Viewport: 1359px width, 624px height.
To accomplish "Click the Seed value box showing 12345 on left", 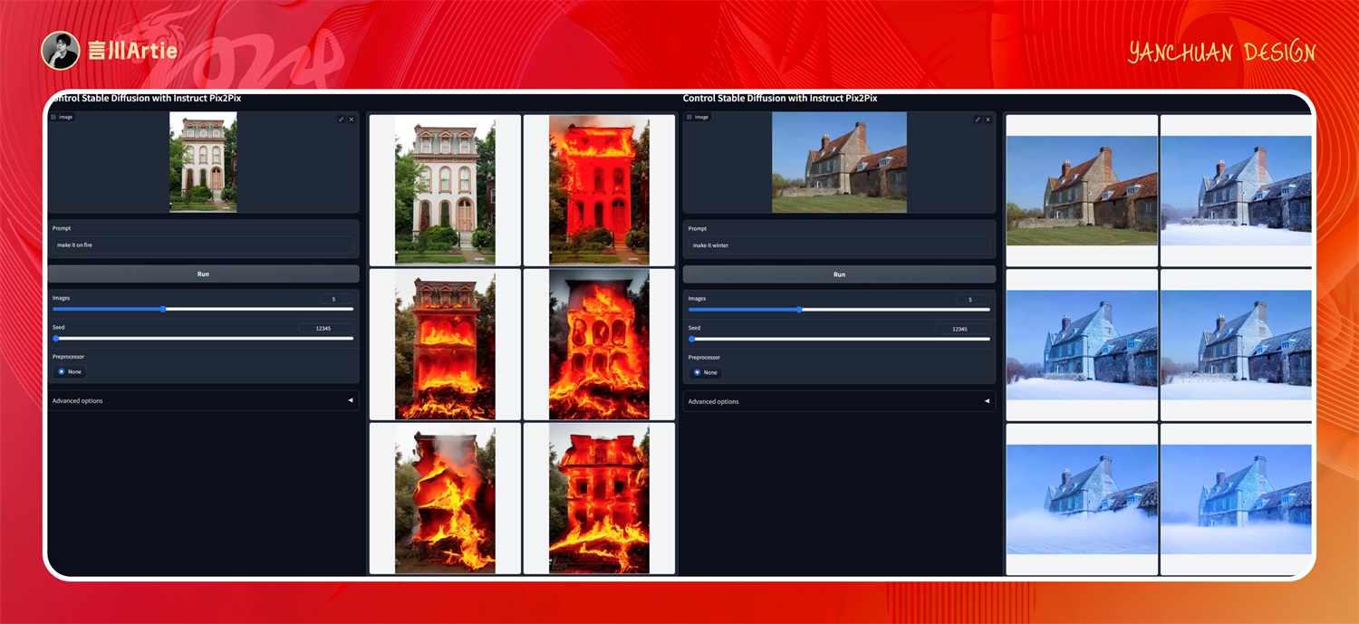I will click(326, 329).
